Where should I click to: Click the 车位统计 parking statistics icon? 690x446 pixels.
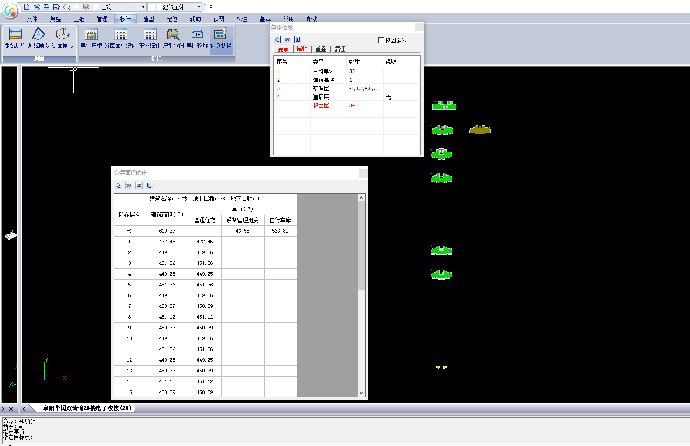coord(149,38)
